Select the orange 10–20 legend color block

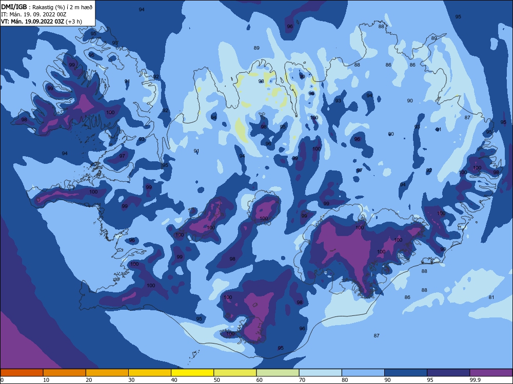[65, 373]
